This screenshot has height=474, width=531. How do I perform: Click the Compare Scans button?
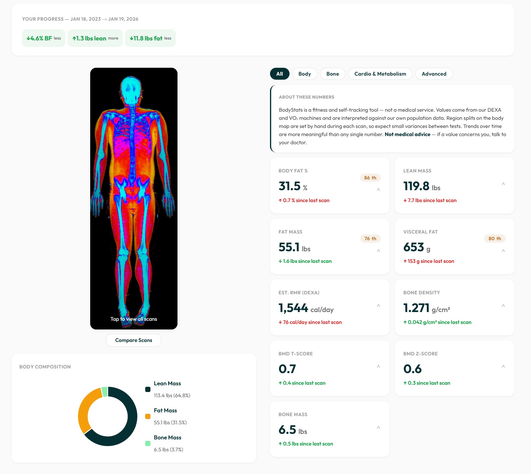coord(134,340)
